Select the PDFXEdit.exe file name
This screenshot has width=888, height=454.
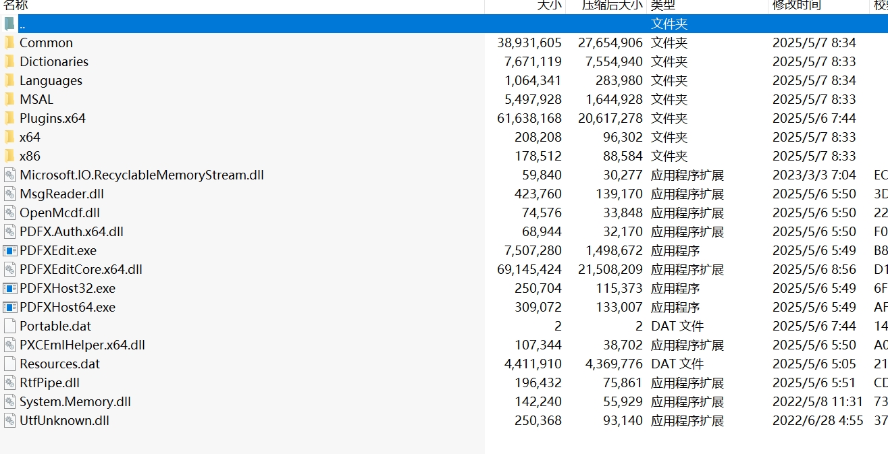58,250
